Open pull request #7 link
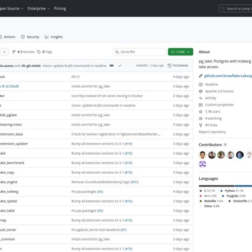 [x=123, y=230]
